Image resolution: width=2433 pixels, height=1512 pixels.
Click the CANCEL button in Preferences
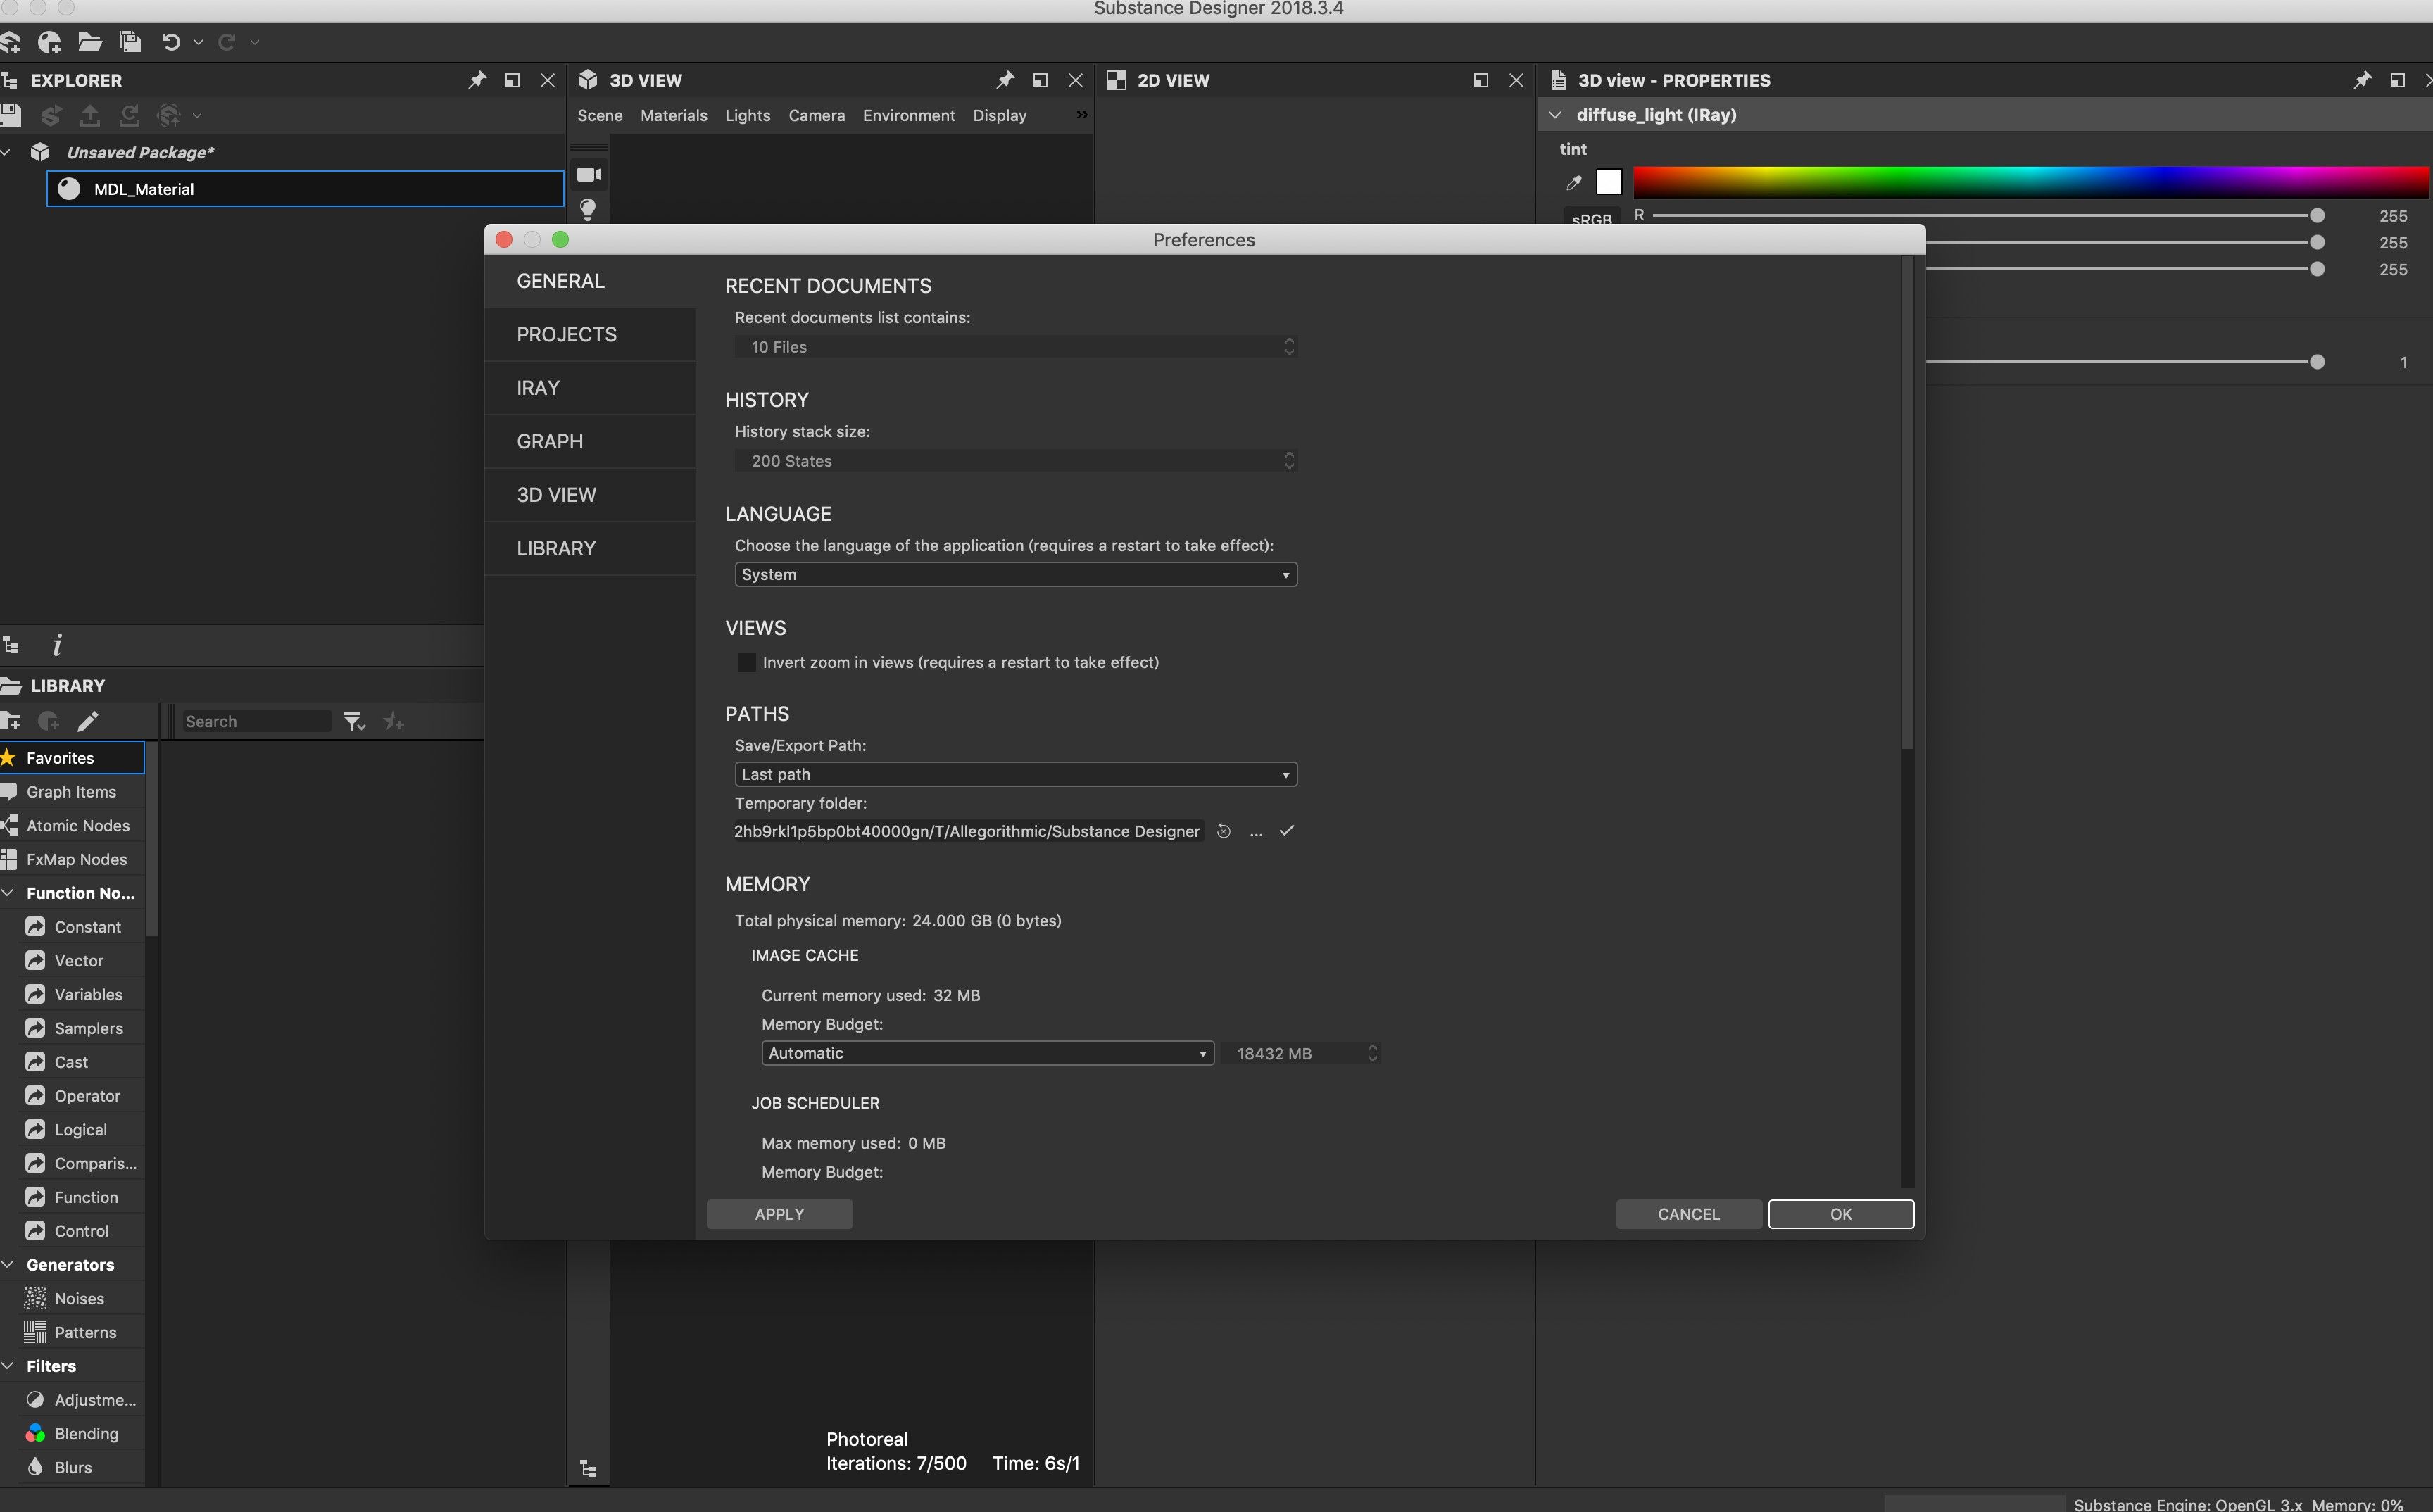(1689, 1215)
